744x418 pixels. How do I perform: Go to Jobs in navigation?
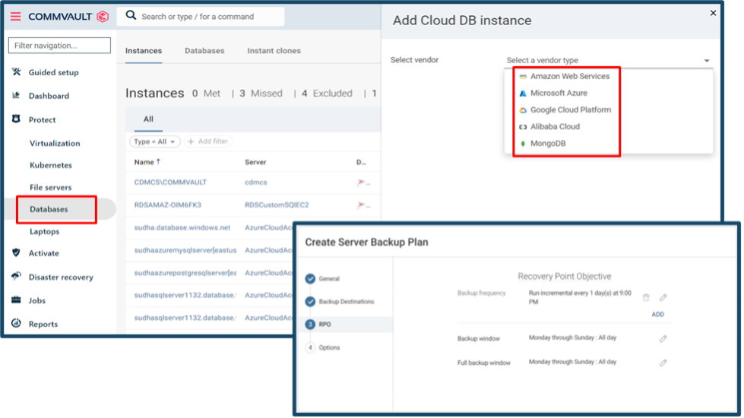[37, 301]
